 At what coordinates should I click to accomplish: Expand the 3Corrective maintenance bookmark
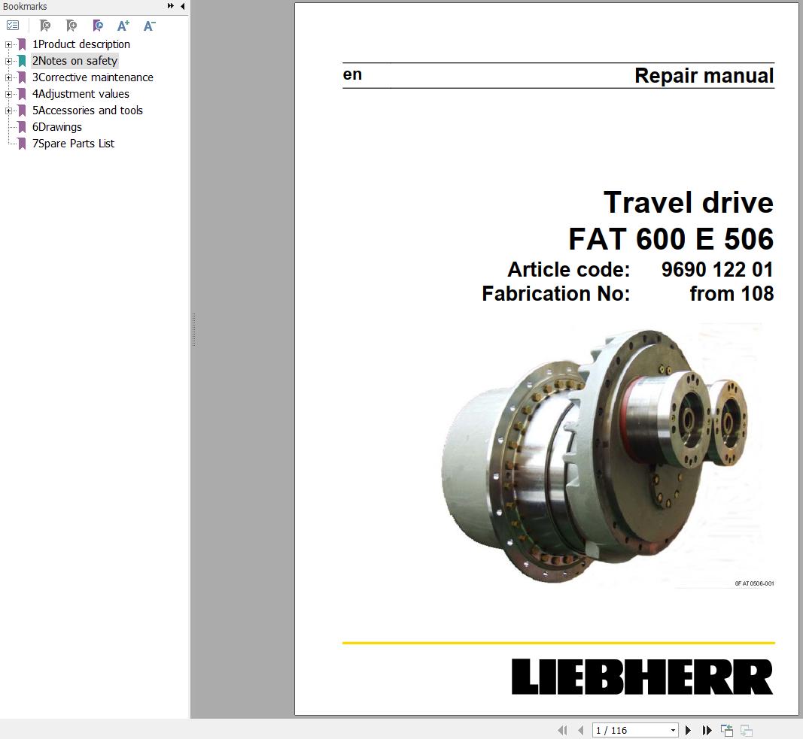pyautogui.click(x=8, y=77)
